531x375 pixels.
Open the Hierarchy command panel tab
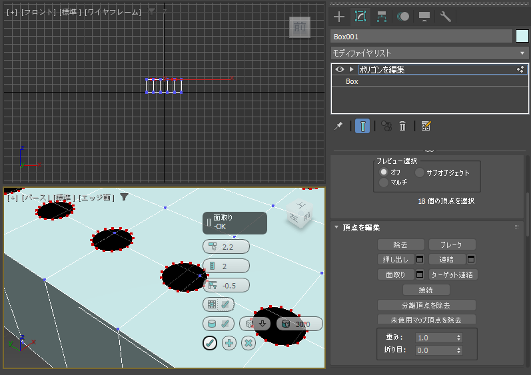pos(382,17)
